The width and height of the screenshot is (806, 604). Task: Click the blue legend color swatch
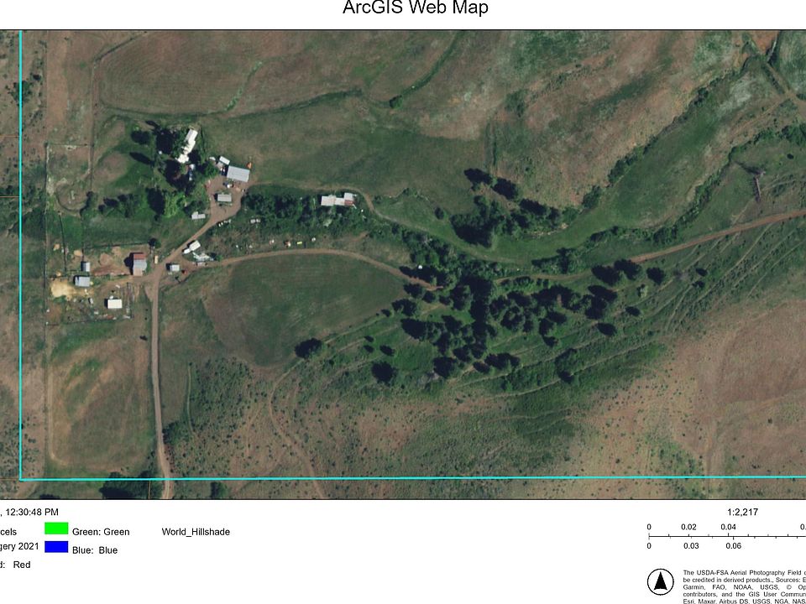pyautogui.click(x=57, y=547)
